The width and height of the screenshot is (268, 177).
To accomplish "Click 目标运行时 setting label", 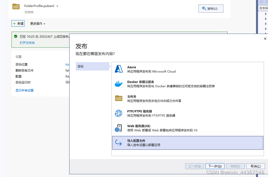I will tap(23, 83).
